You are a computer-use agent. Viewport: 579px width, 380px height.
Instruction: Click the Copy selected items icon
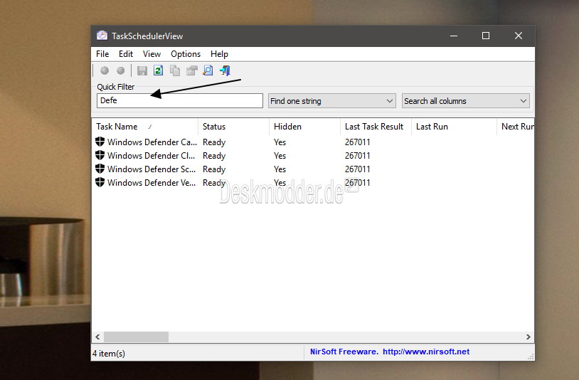click(175, 70)
